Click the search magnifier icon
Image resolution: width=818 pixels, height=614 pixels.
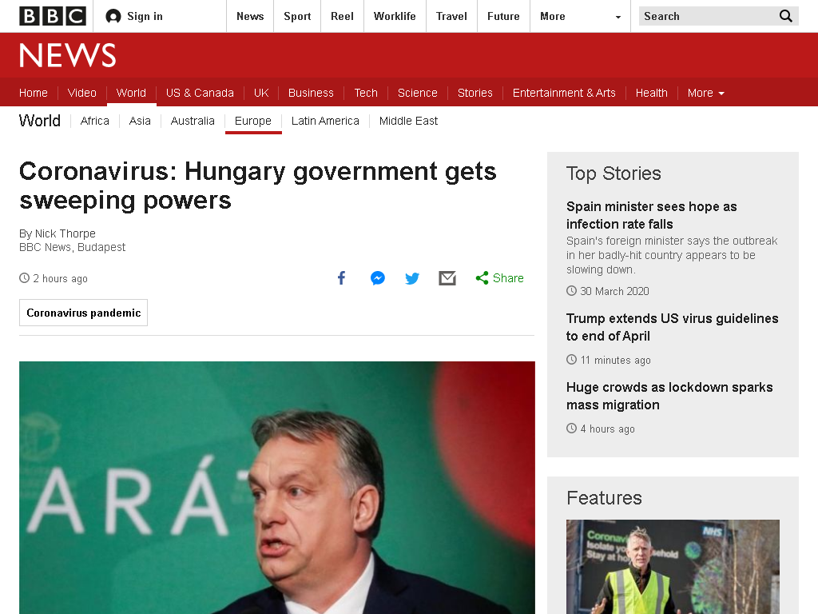click(x=786, y=16)
